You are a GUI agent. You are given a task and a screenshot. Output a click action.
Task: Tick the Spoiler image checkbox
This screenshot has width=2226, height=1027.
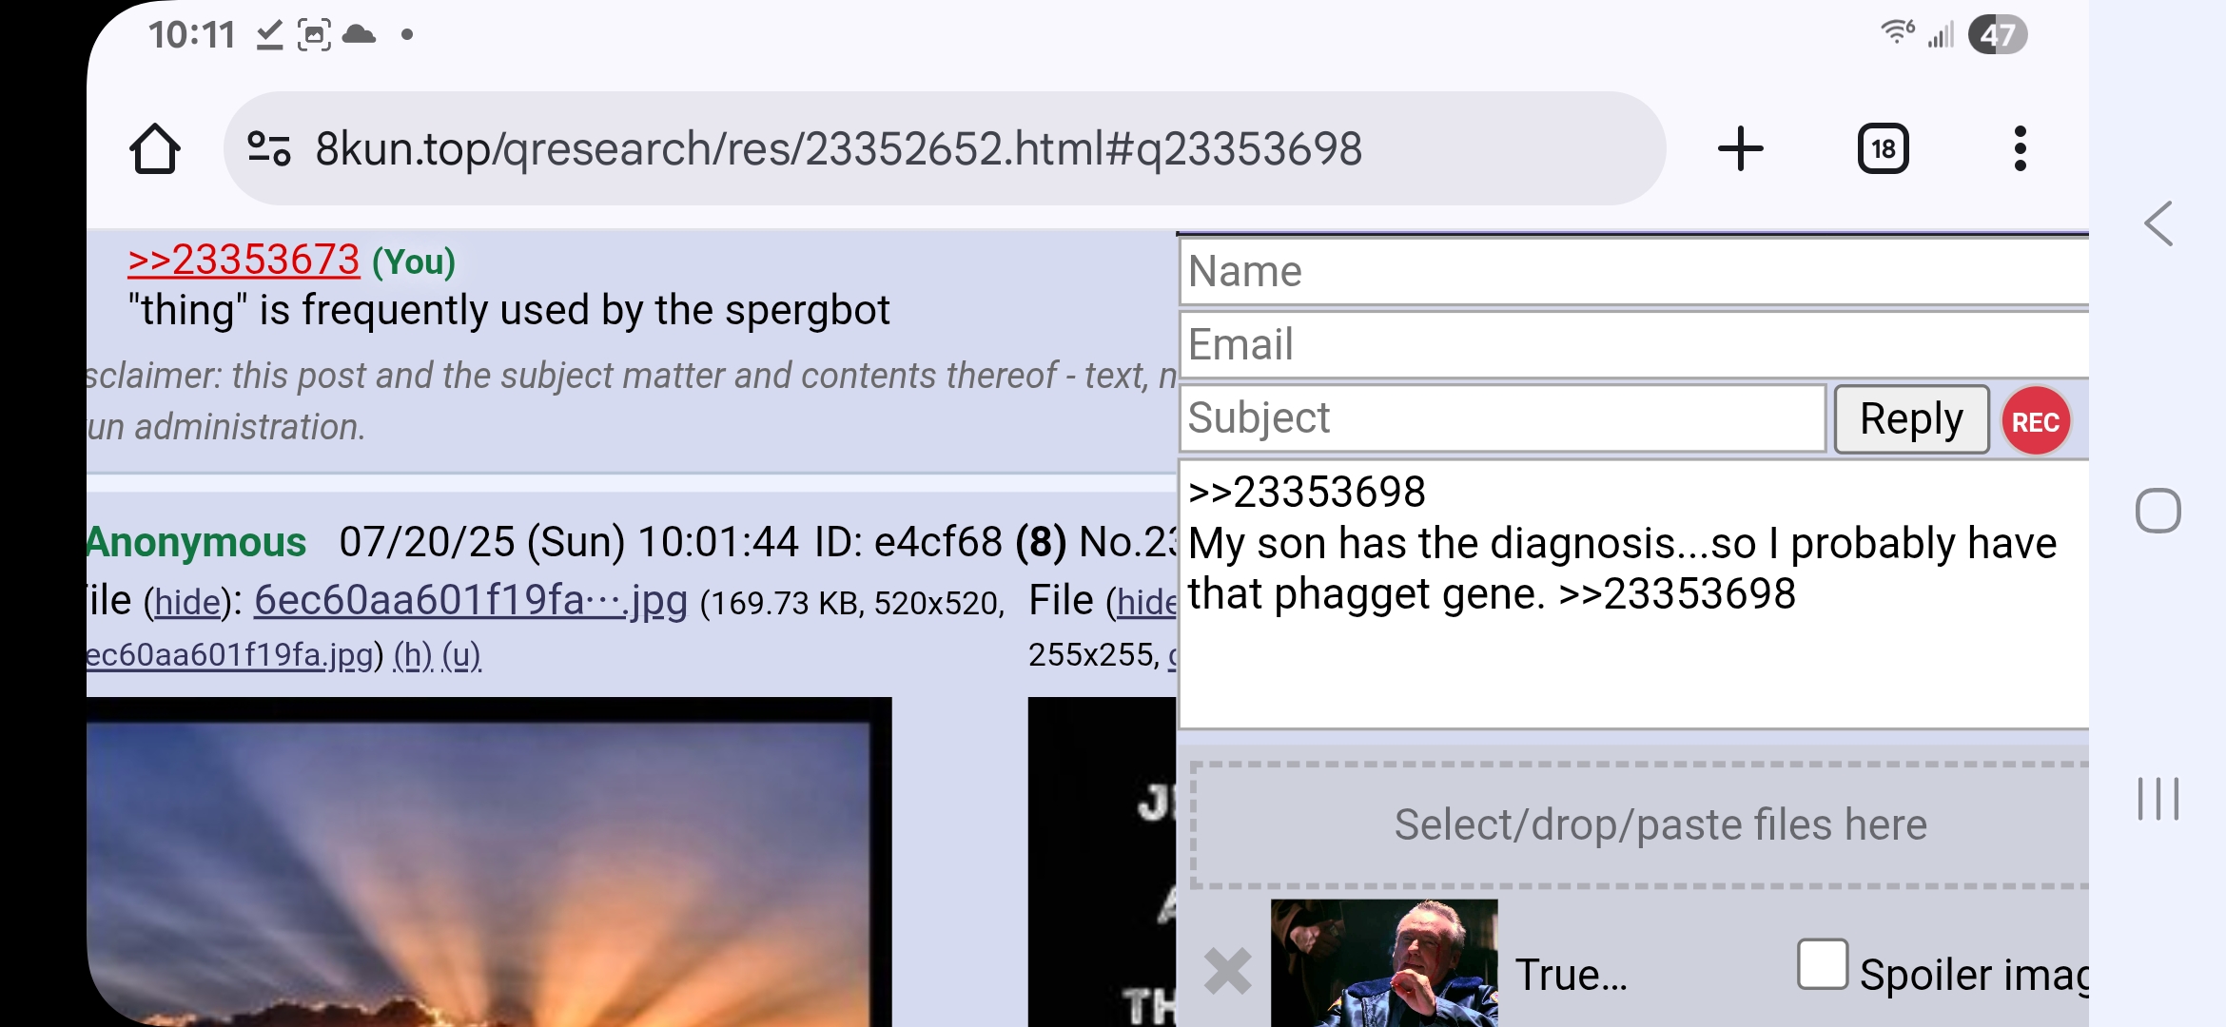(1823, 965)
